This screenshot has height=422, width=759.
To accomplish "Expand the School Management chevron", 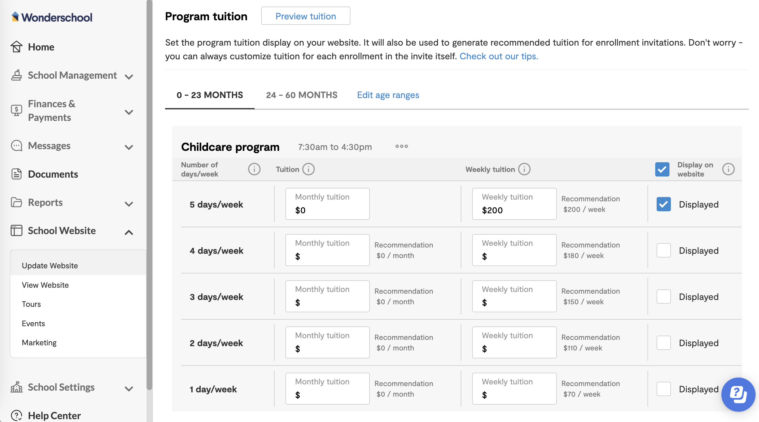I will tap(129, 77).
